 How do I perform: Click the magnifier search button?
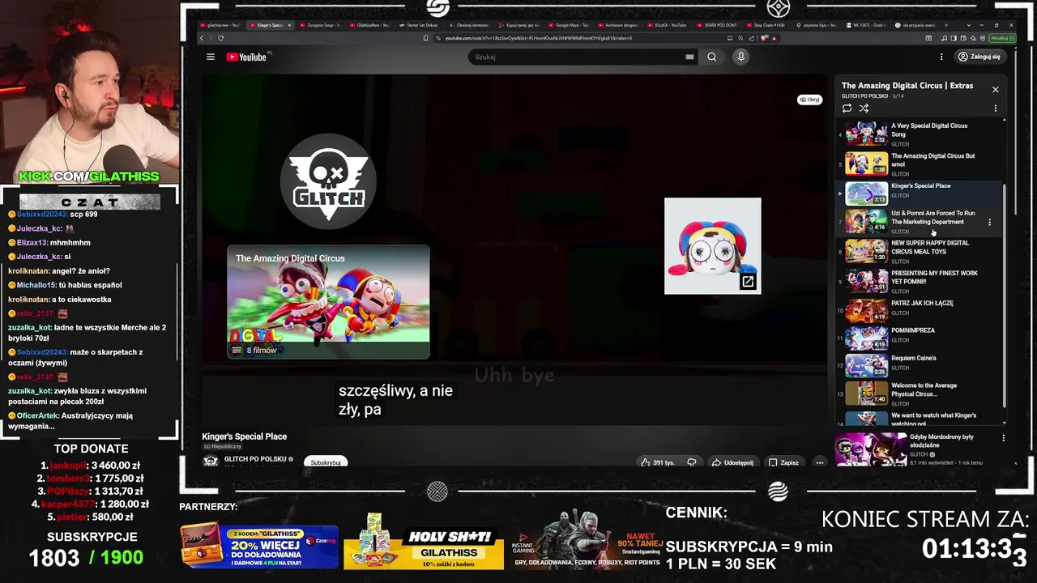[x=711, y=57]
